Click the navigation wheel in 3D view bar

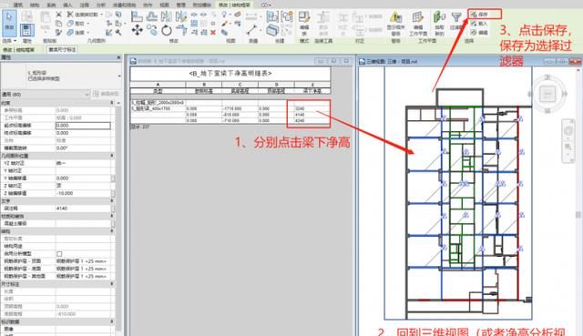568,131
